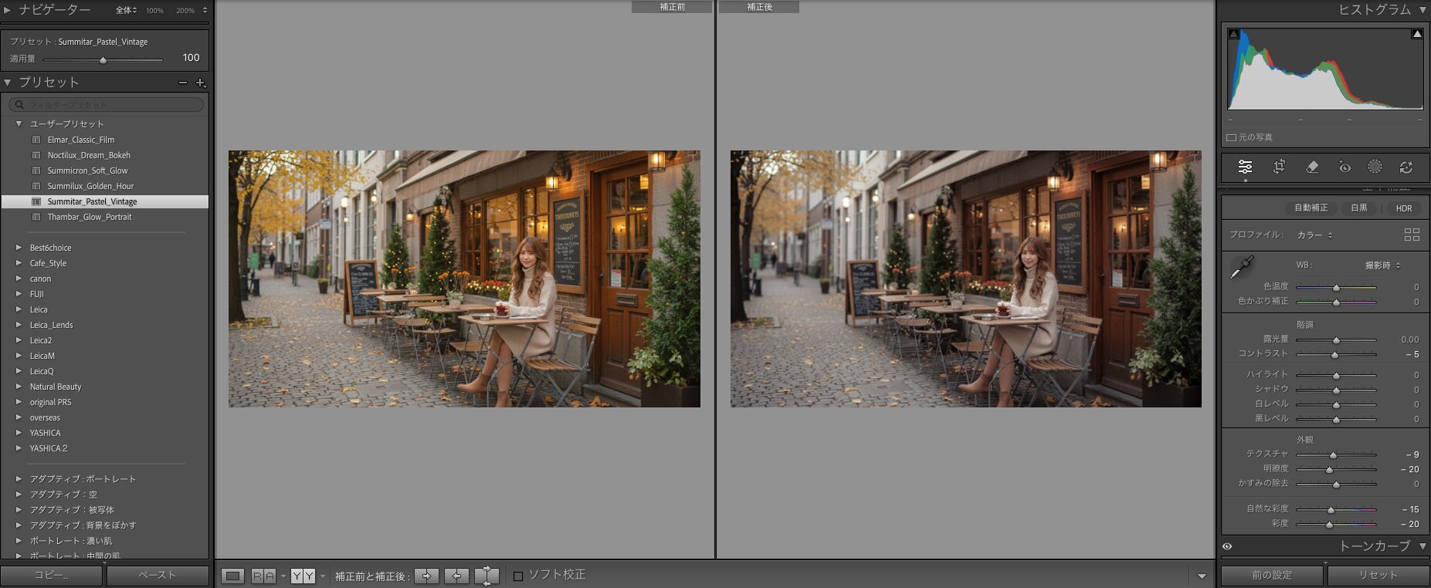This screenshot has height=588, width=1431.
Task: Pick the white balance eyedropper tool
Action: click(x=1241, y=268)
